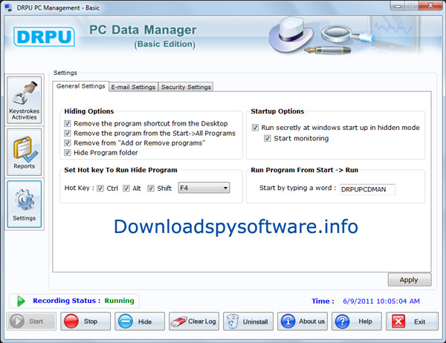Screen dimensions: 446x343
Task: Click the About us button
Action: [x=303, y=321]
